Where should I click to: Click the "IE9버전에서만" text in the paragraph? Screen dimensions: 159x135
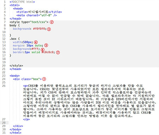point(127,99)
